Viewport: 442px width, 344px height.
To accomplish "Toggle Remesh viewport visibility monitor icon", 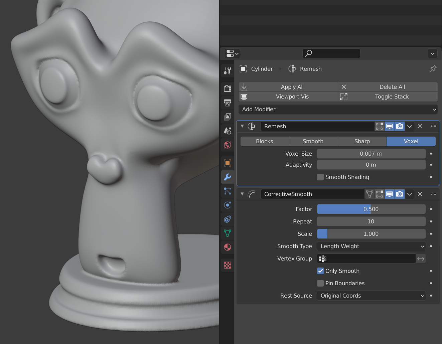I will [x=390, y=126].
